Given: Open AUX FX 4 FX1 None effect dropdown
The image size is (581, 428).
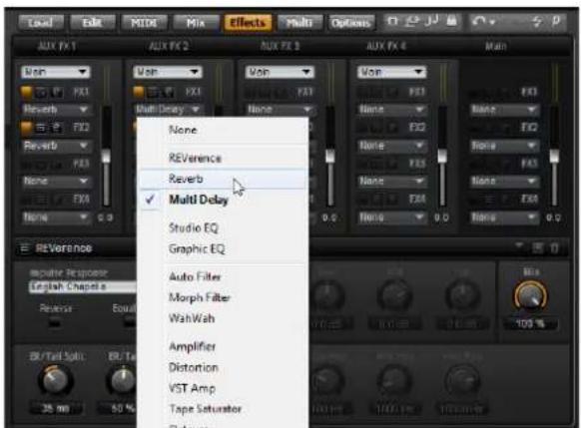Looking at the screenshot, I should coord(391,109).
